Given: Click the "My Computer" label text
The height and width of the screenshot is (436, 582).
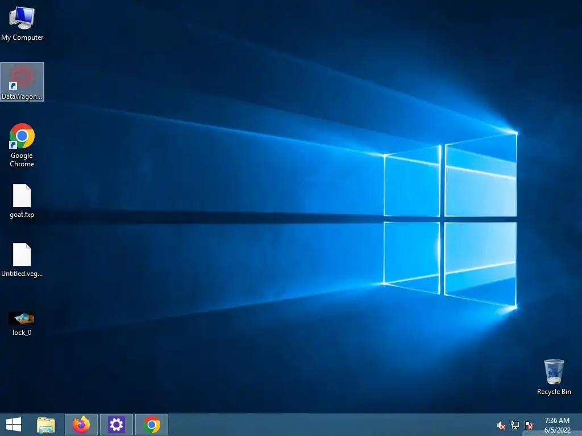Looking at the screenshot, I should pos(22,37).
